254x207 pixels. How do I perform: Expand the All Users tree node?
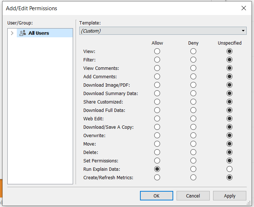click(12, 33)
